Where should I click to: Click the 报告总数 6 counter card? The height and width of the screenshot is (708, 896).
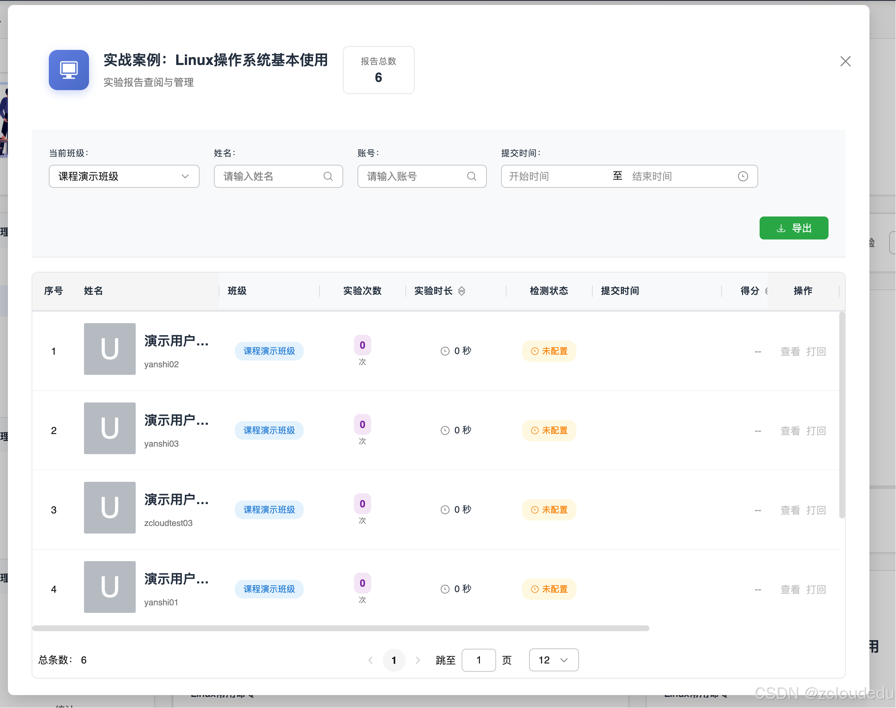[x=378, y=70]
